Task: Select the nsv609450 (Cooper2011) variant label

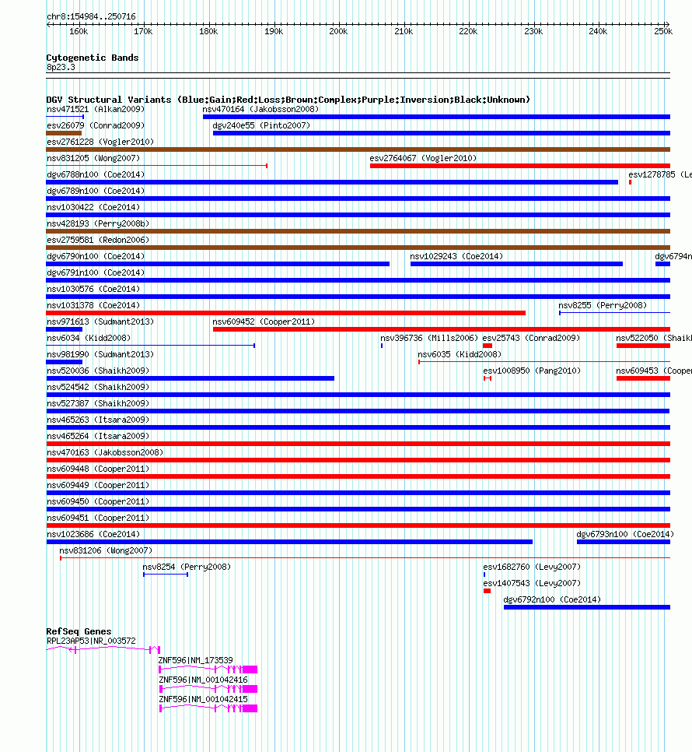Action: [98, 501]
